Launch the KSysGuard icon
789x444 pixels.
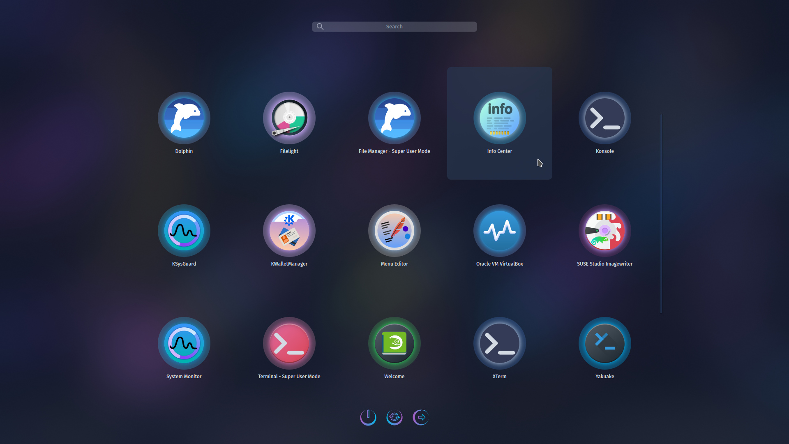pos(184,231)
